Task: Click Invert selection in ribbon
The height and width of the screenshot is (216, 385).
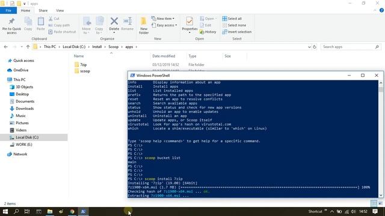Action: 236,32
